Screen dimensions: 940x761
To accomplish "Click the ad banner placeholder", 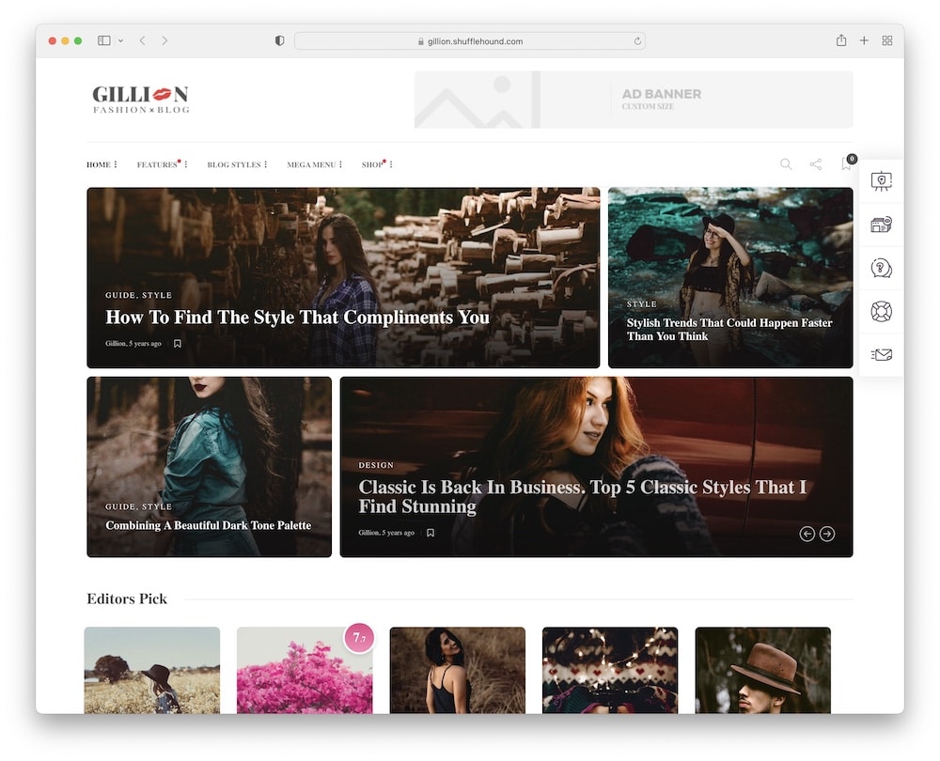I will pos(633,100).
